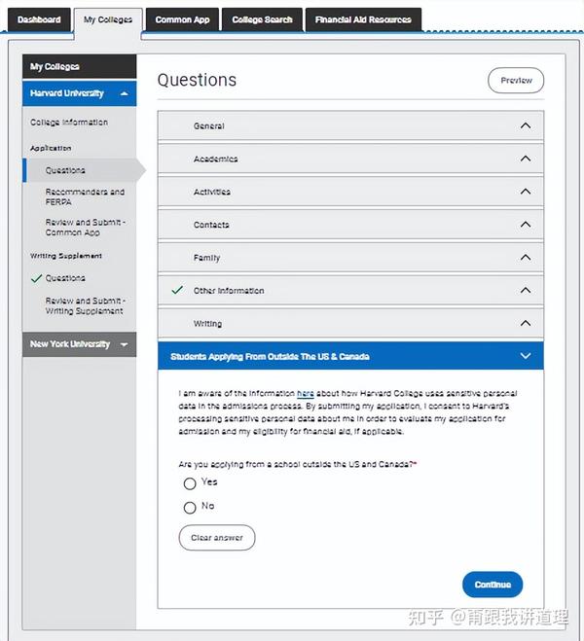Open the 'here' information link

305,394
